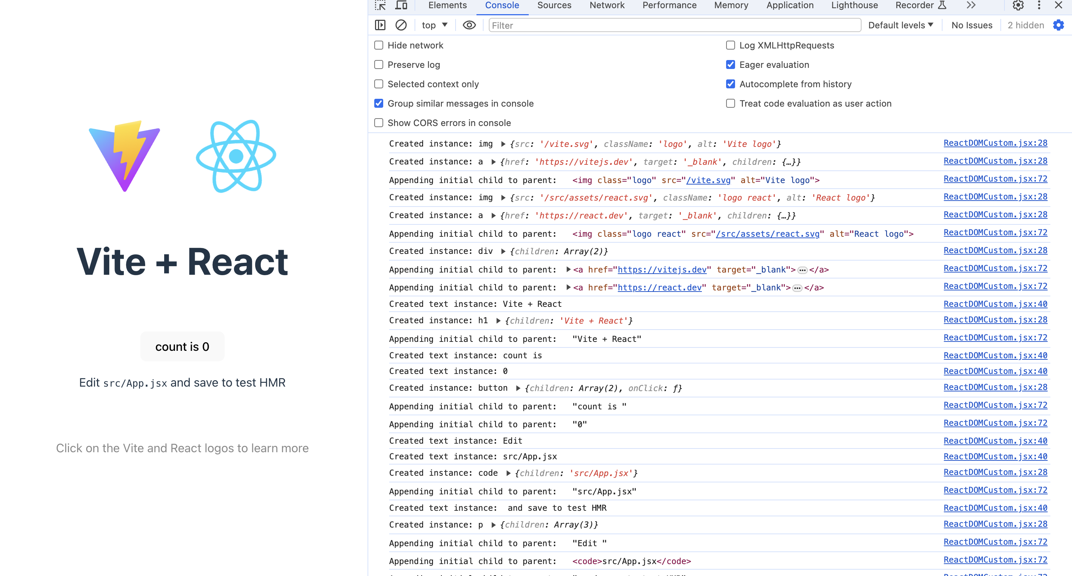Image resolution: width=1072 pixels, height=576 pixels.
Task: Expand the button instance props object
Action: pyautogui.click(x=518, y=388)
